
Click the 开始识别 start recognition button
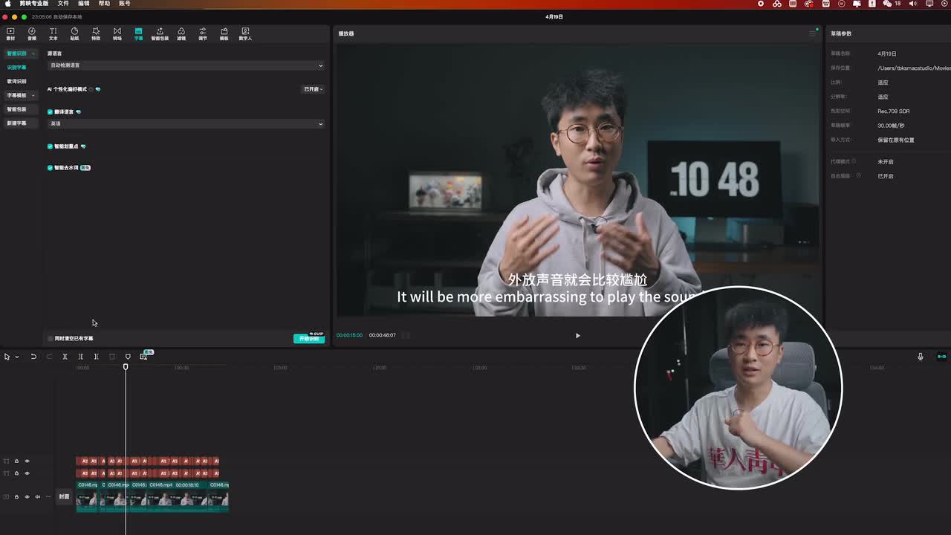(308, 339)
